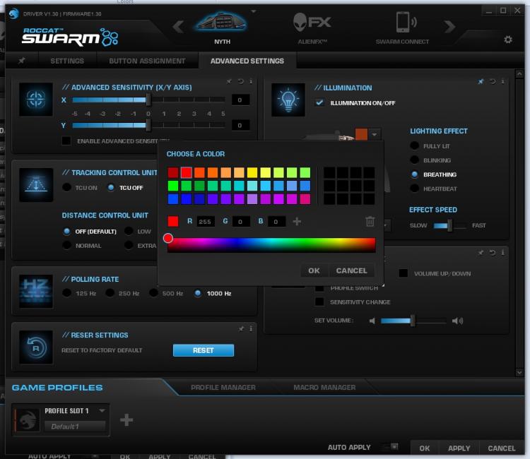Switch to the Button Assignment tab
Image resolution: width=530 pixels, height=459 pixels.
pyautogui.click(x=147, y=61)
